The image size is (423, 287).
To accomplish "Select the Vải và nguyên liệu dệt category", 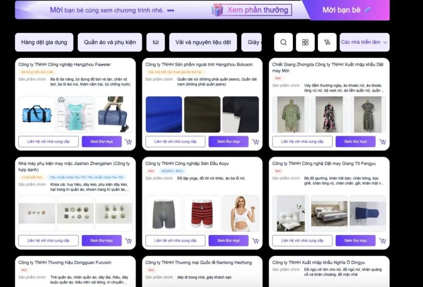I will 203,42.
